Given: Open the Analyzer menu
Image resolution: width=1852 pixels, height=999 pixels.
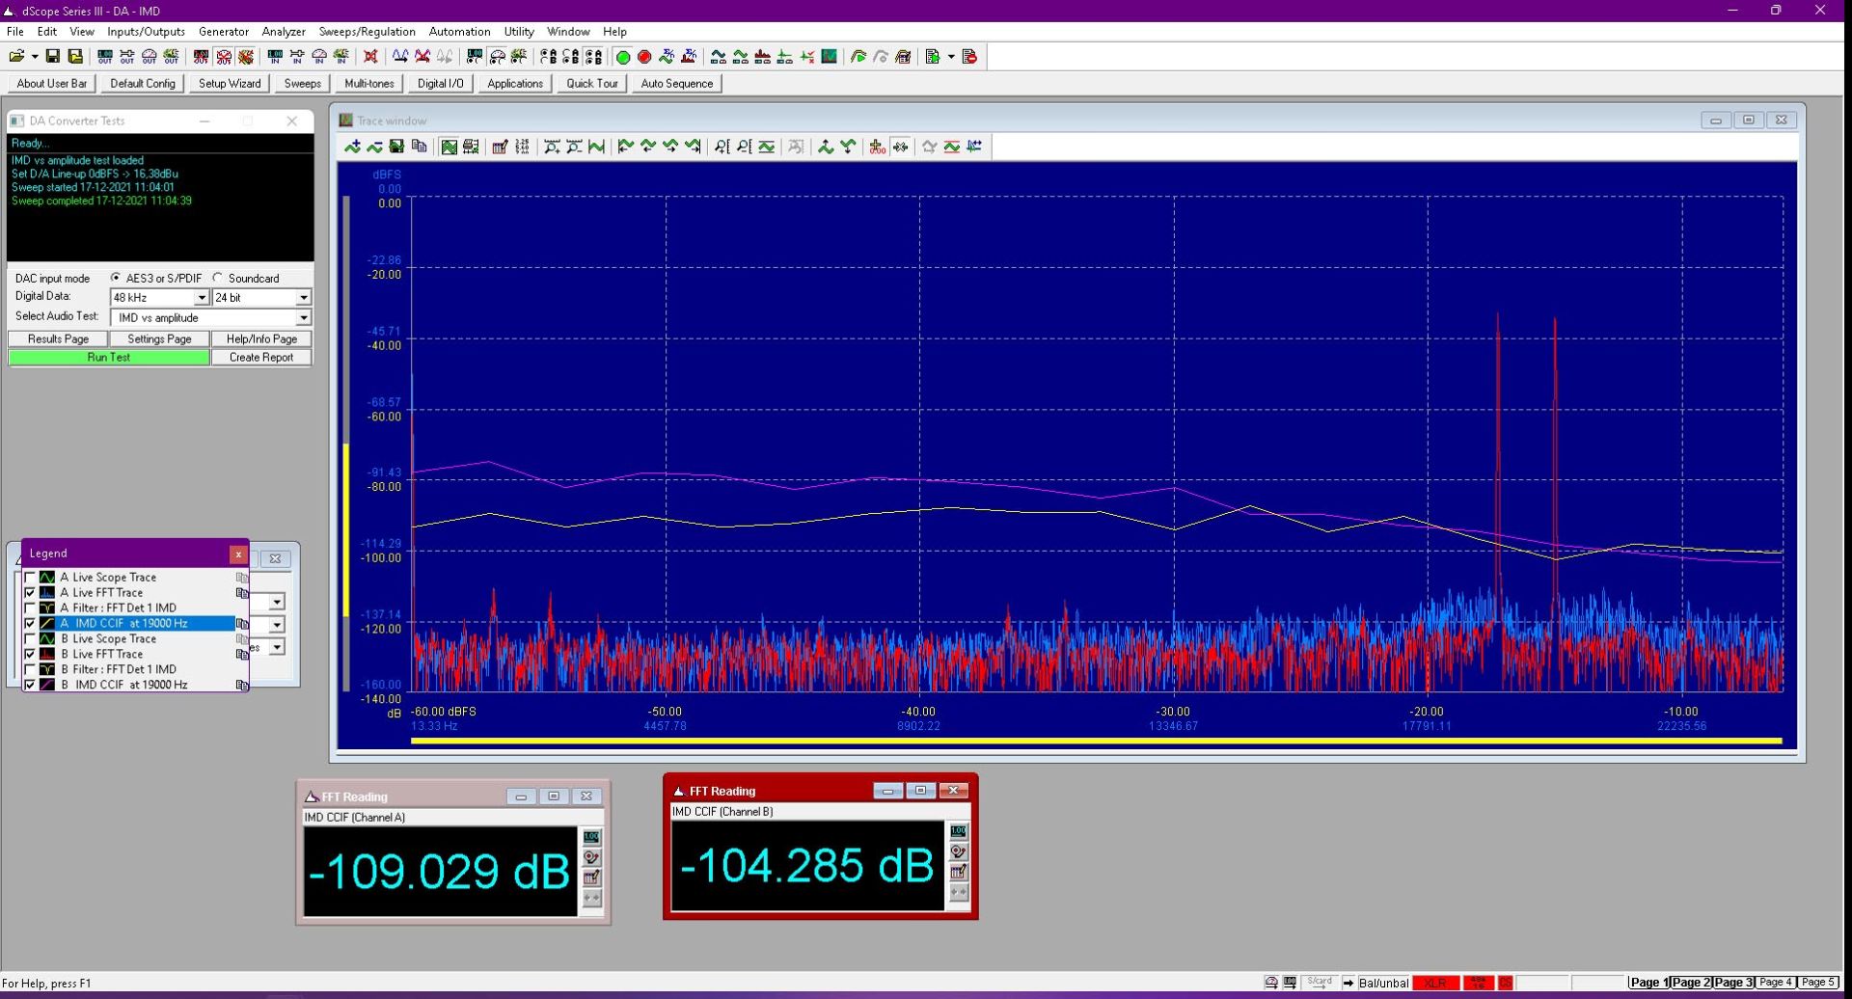Looking at the screenshot, I should (x=284, y=32).
